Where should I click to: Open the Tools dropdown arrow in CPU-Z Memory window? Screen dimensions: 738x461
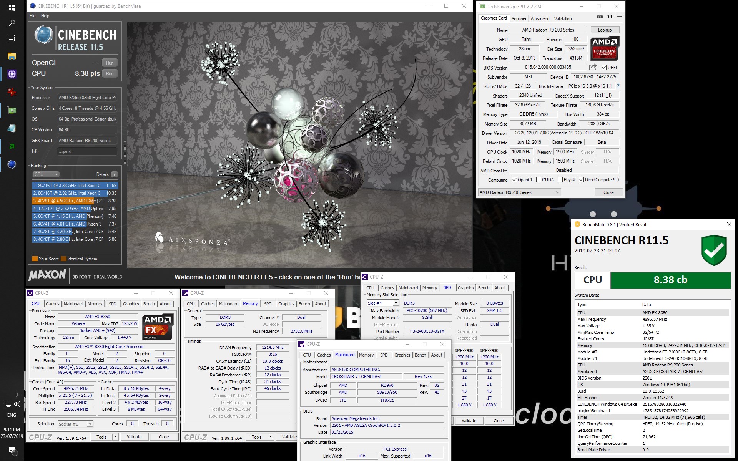(x=271, y=437)
